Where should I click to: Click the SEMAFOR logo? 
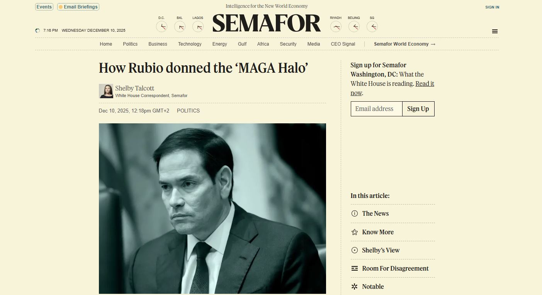(x=267, y=23)
